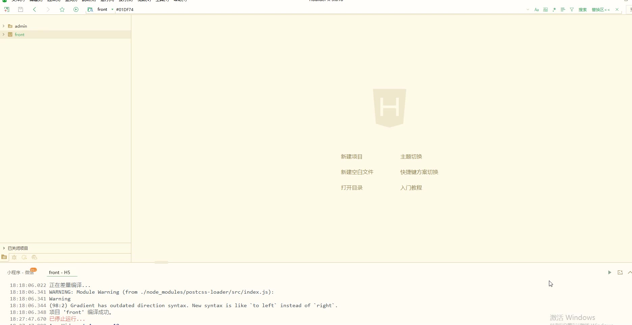632x325 pixels.
Task: Select the project manager folder tab icon
Action: [x=4, y=257]
